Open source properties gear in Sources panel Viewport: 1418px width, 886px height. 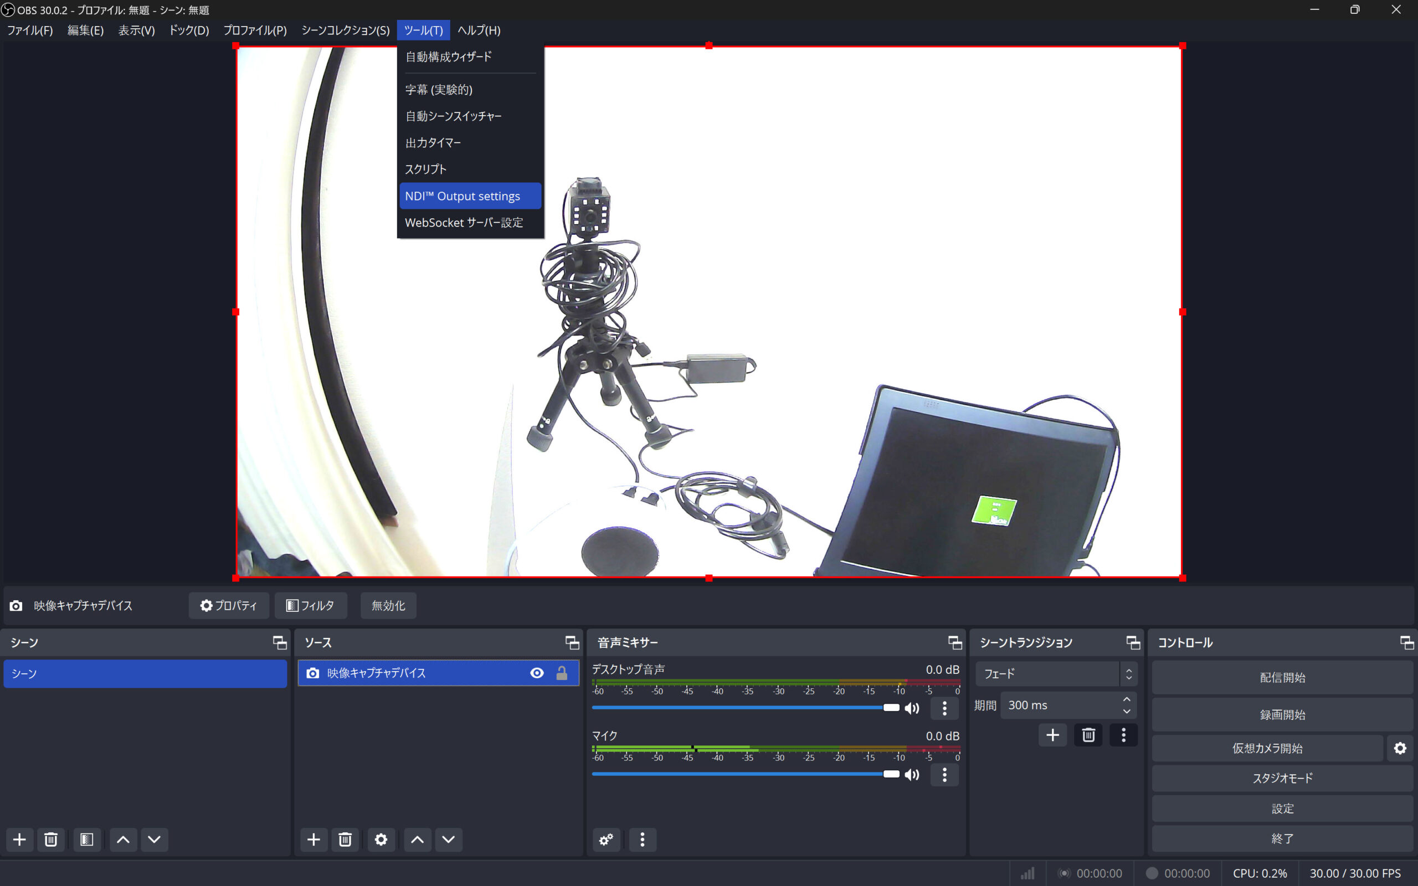381,839
